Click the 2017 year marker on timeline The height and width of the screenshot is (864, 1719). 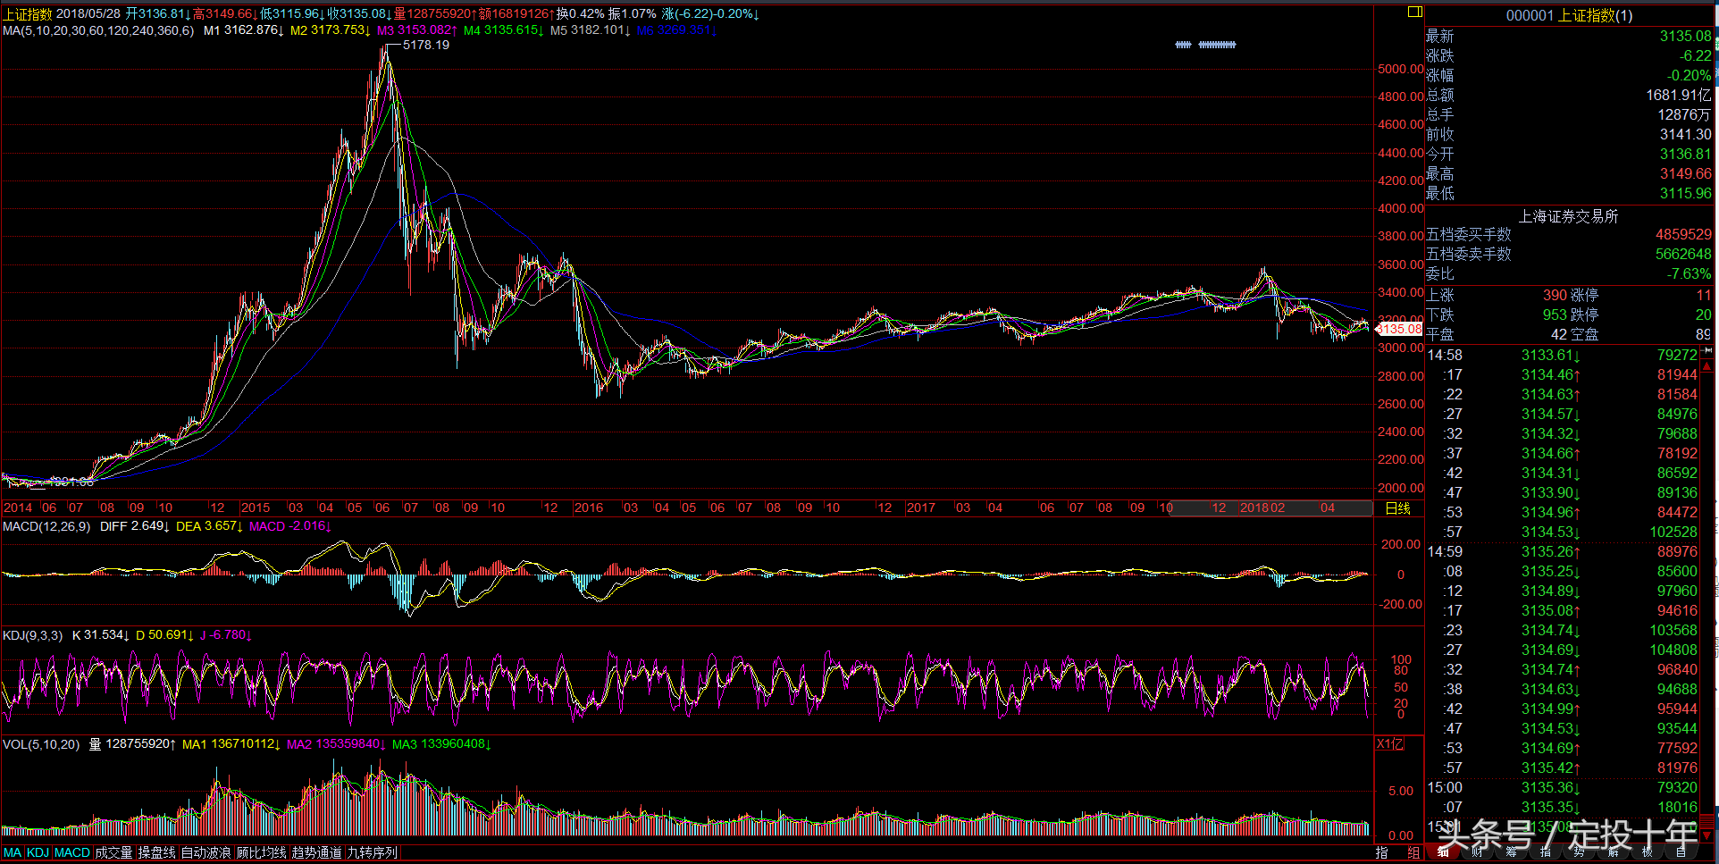(920, 507)
